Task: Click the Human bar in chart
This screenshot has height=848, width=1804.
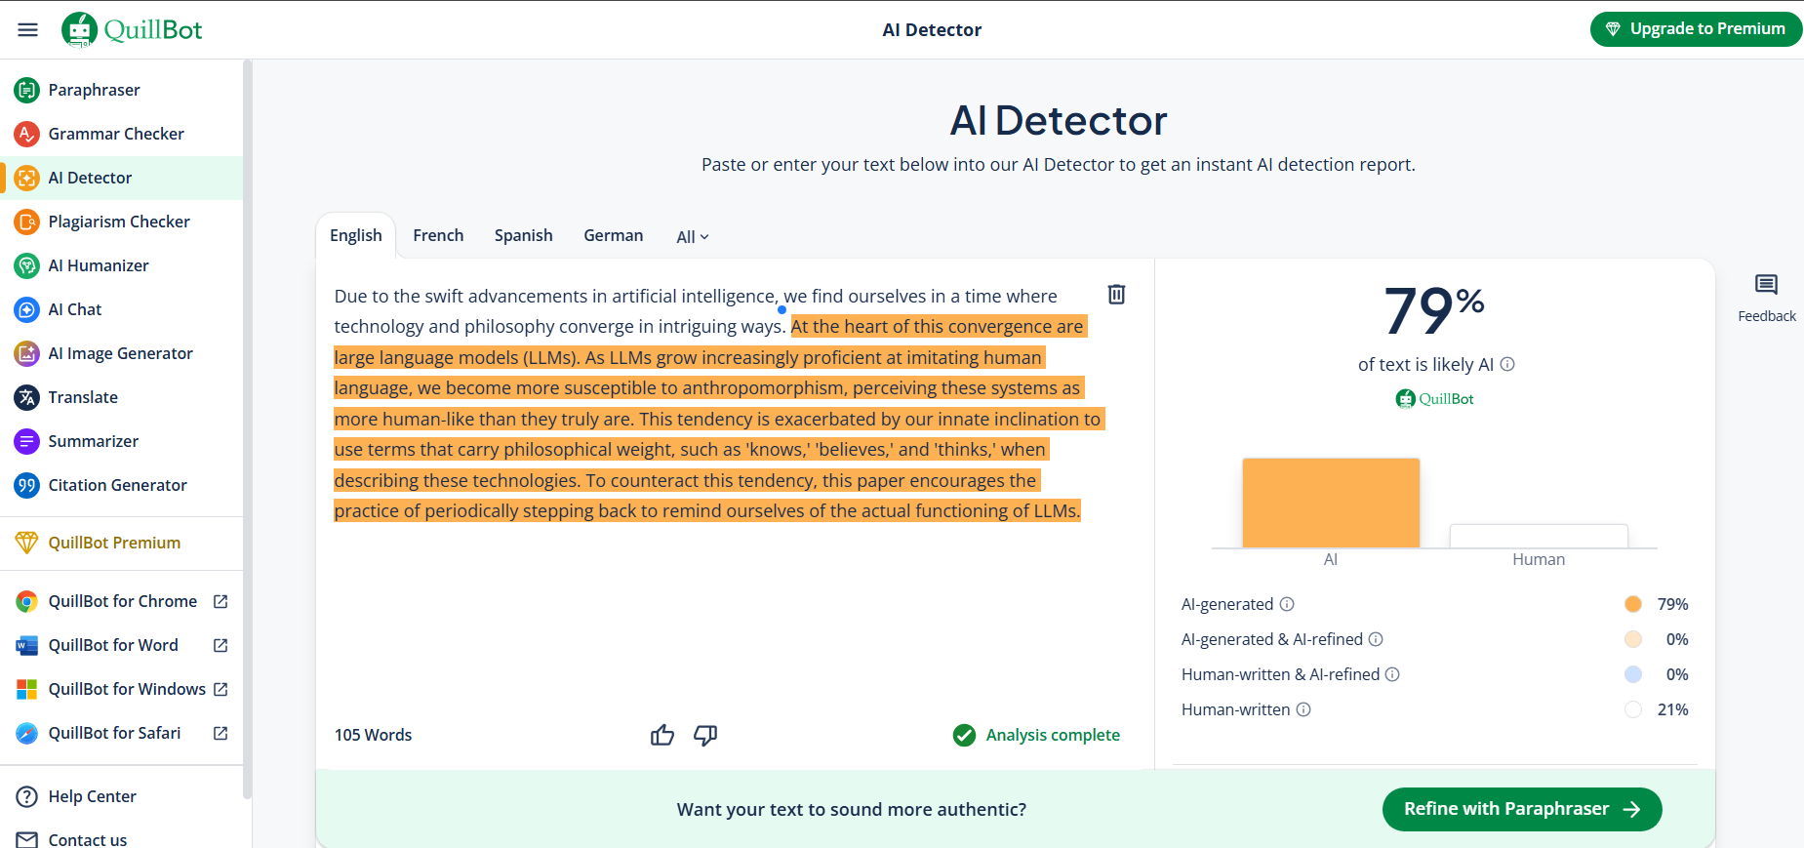Action: coord(1539,536)
